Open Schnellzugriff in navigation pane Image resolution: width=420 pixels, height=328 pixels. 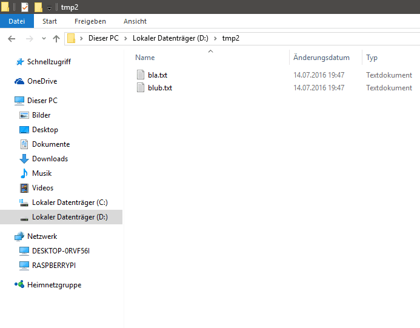(49, 62)
